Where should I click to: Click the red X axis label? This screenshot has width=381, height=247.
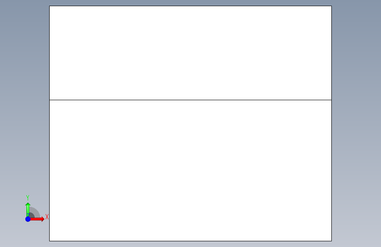point(47,217)
